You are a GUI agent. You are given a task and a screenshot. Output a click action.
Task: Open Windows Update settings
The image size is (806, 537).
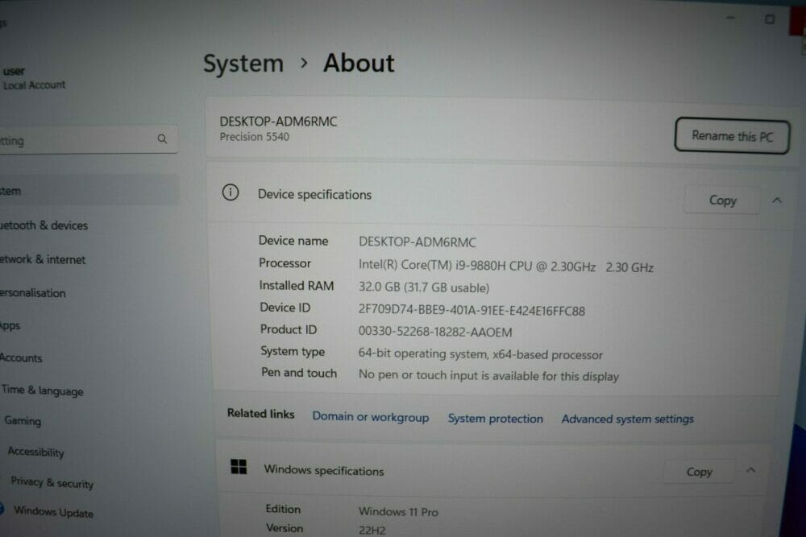(53, 512)
